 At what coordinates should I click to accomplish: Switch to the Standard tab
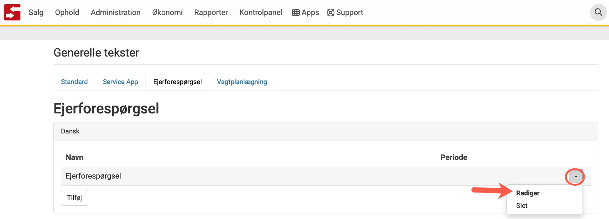pos(74,82)
